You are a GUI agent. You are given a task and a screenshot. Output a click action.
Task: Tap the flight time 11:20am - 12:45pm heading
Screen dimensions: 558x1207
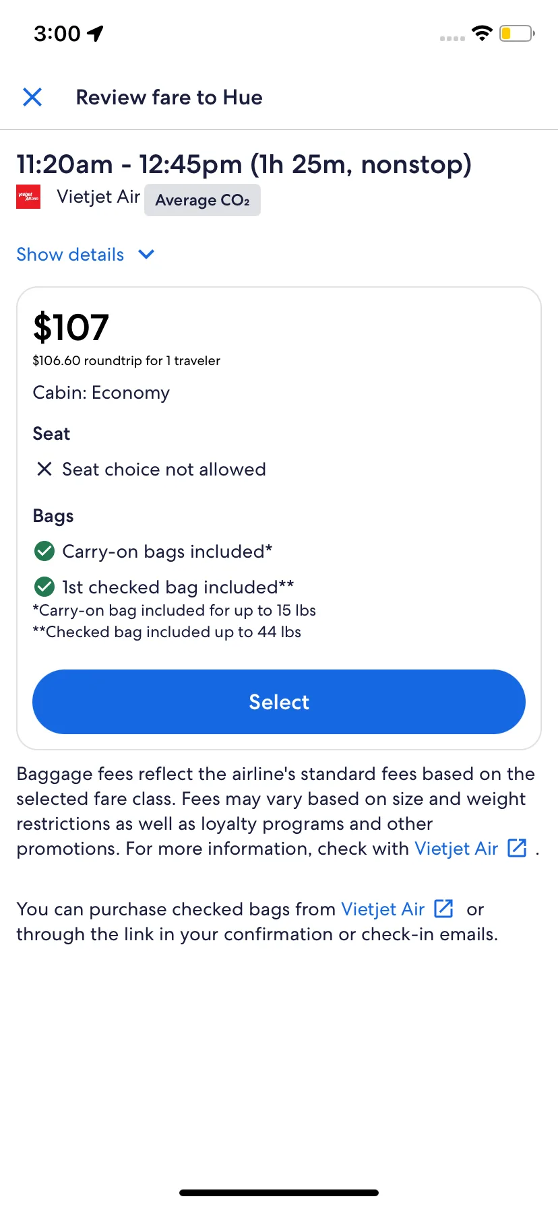[x=244, y=164]
